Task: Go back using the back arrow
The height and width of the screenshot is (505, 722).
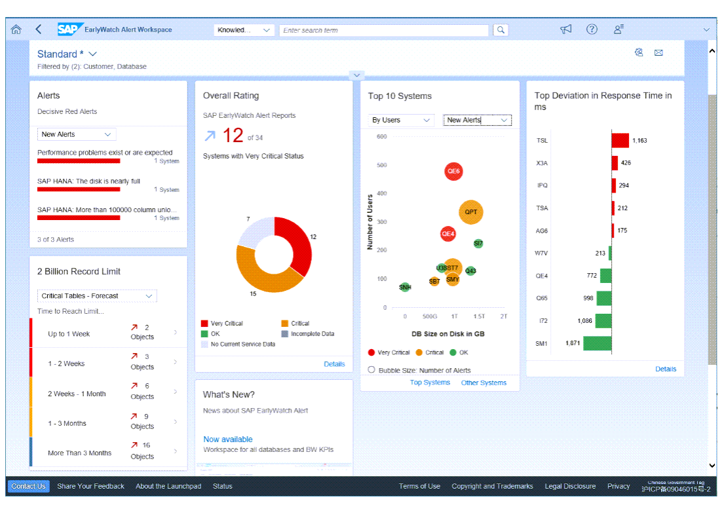Action: coord(39,29)
